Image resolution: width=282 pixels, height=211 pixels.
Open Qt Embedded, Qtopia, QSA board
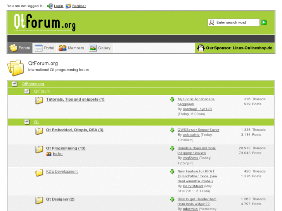coord(74,130)
